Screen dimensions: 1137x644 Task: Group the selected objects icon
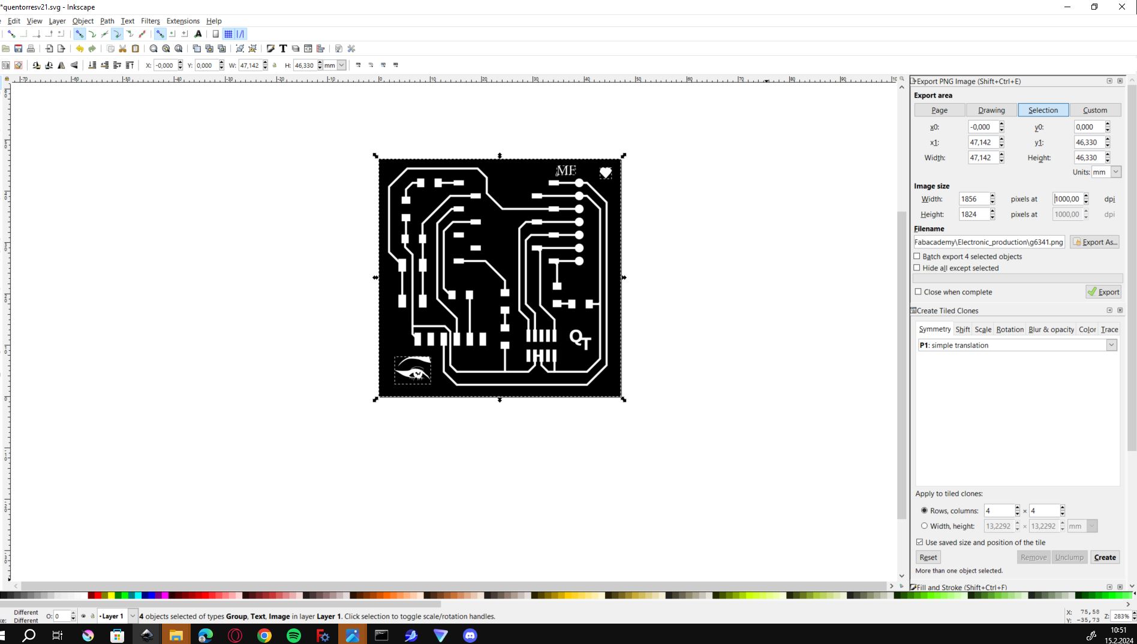point(240,49)
